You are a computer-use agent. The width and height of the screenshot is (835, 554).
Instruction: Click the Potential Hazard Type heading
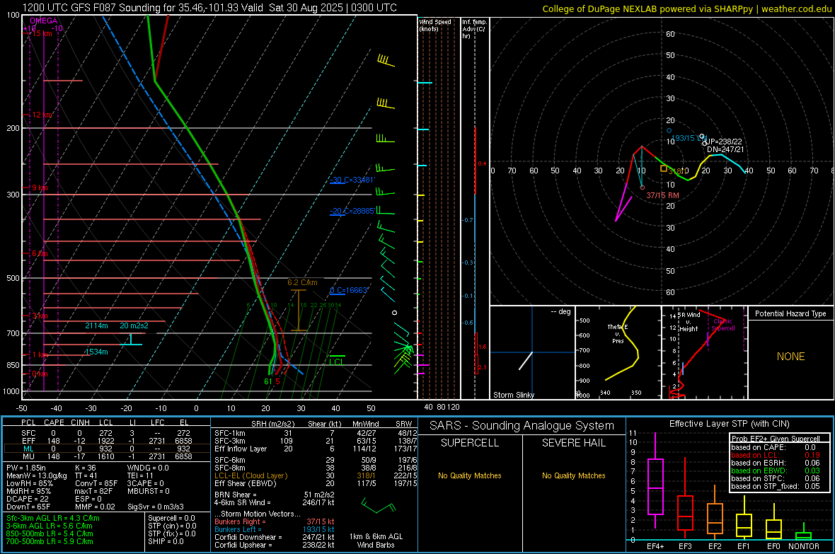790,313
